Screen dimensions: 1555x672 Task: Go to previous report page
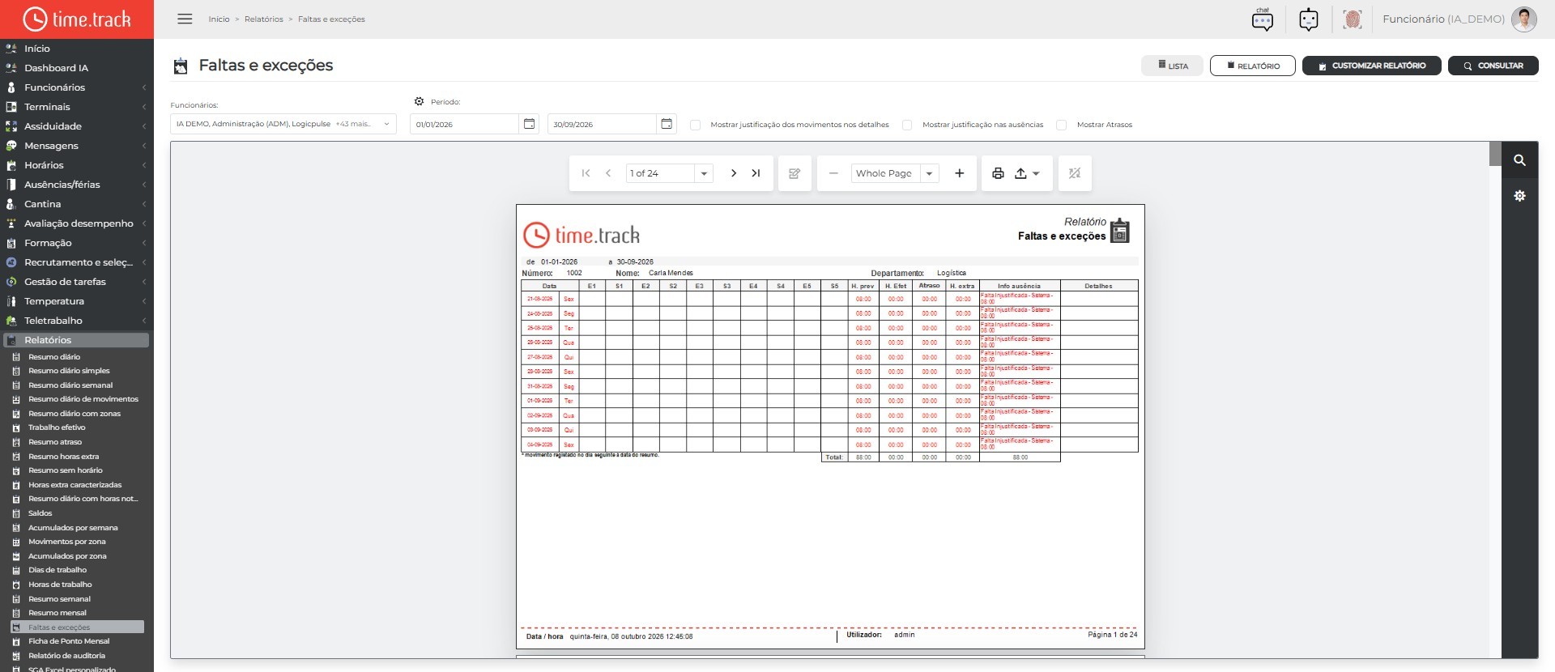click(x=608, y=173)
